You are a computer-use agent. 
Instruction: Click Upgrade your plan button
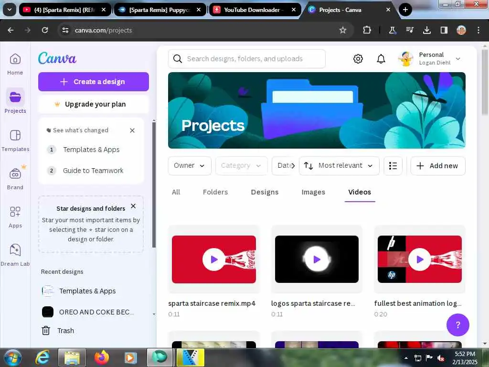[94, 104]
